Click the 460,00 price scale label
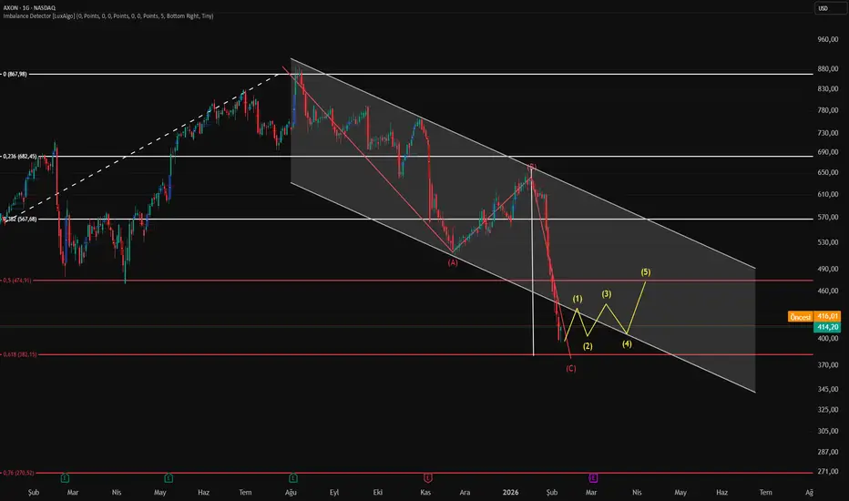849x501 pixels. click(x=827, y=291)
